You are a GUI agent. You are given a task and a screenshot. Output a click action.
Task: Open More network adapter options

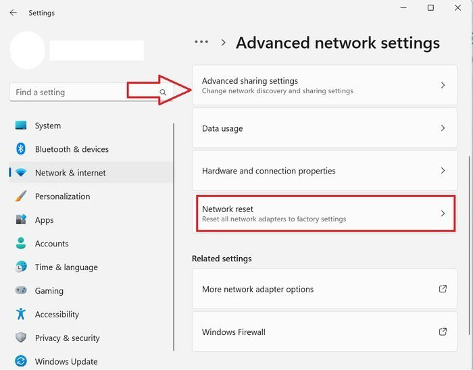(324, 289)
